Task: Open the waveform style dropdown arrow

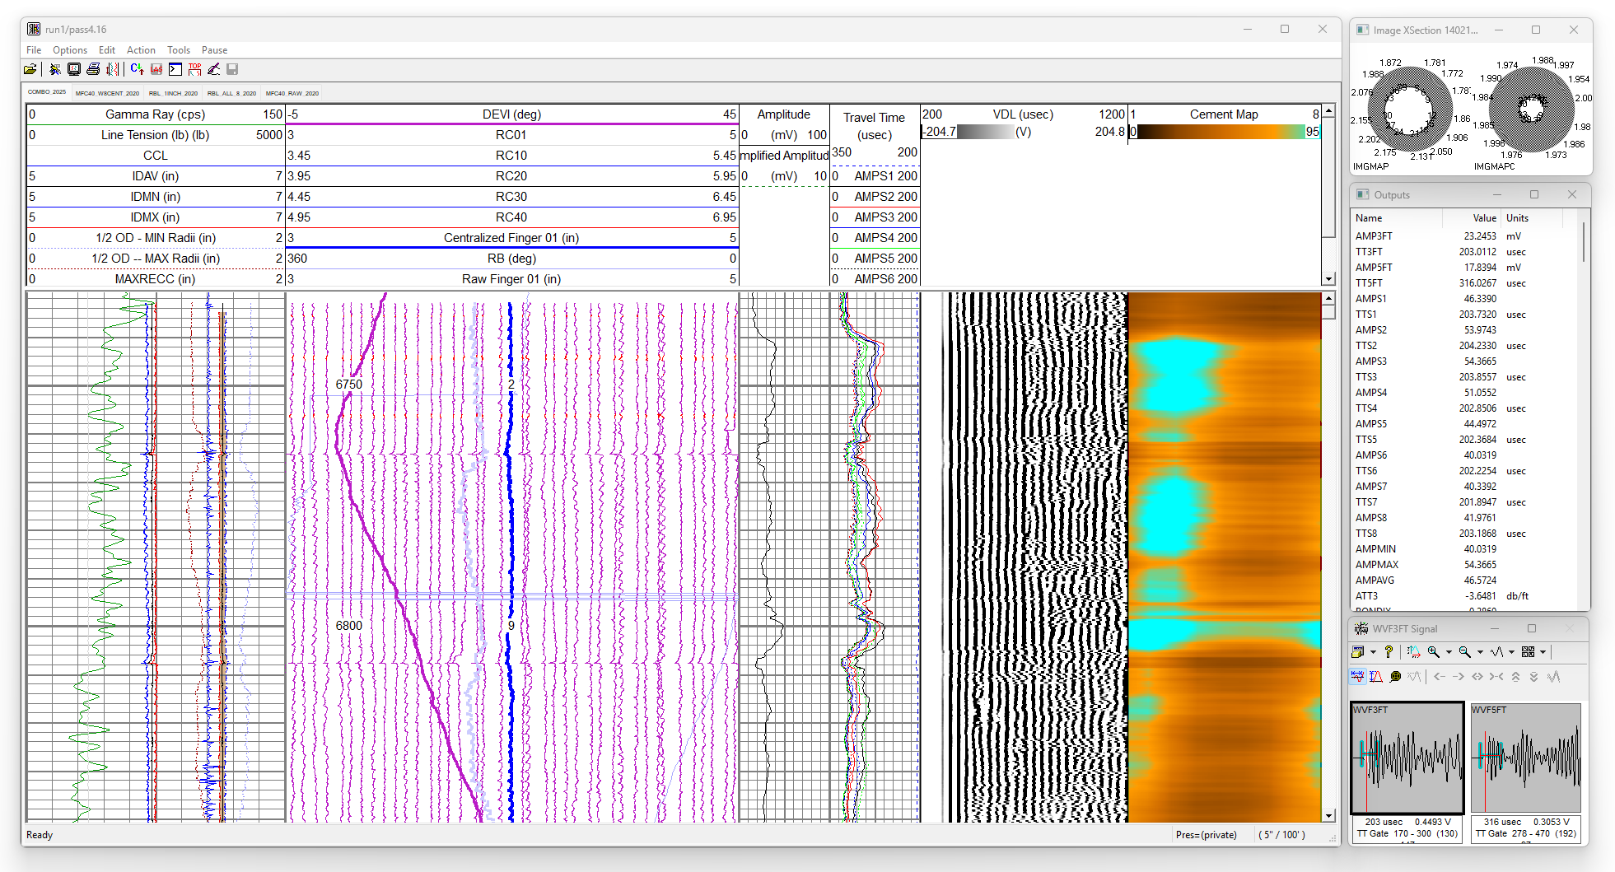Action: click(1511, 652)
